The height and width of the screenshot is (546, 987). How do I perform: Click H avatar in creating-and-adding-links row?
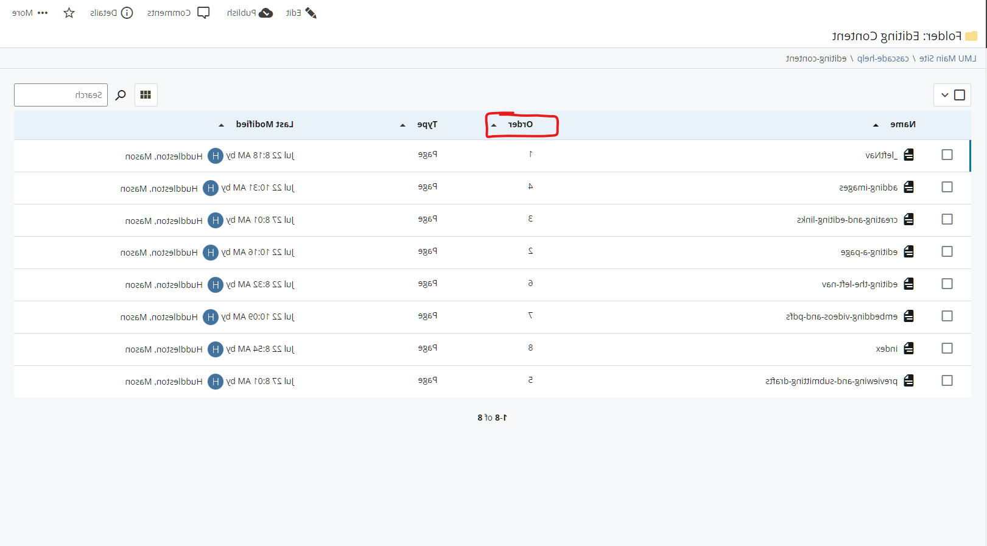coord(216,220)
